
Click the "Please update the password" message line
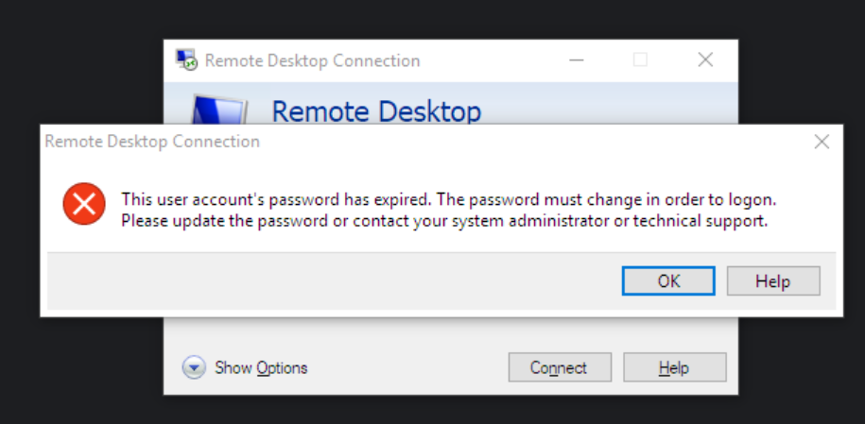[444, 222]
